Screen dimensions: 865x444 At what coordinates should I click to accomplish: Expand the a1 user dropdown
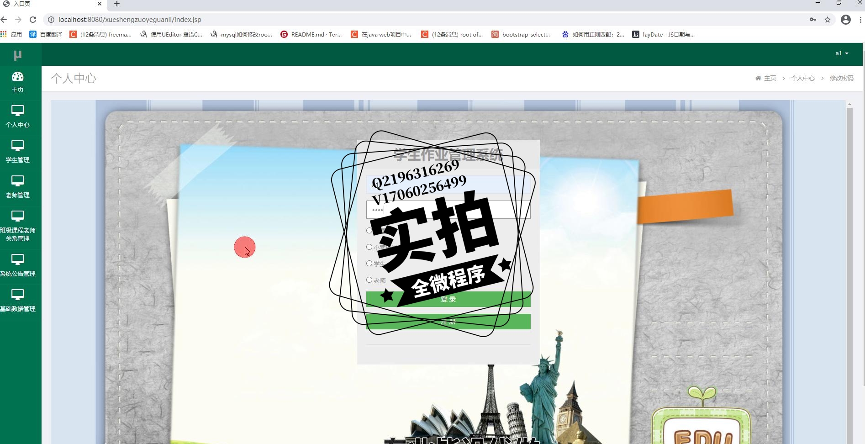(x=842, y=53)
